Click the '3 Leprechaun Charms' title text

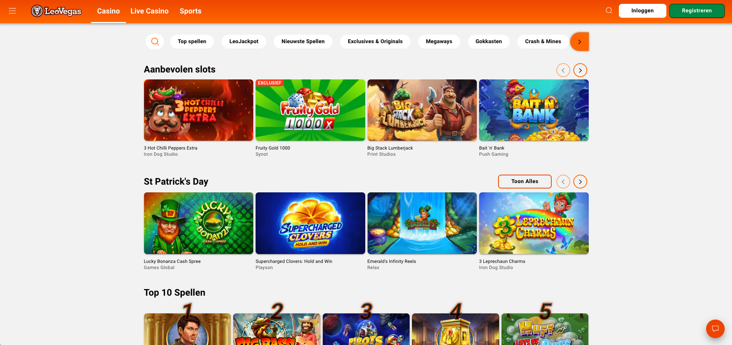tap(502, 261)
